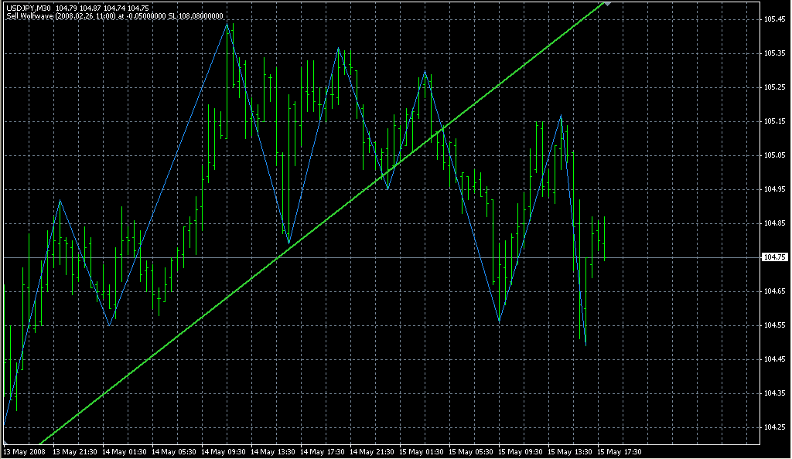Click the lowest blue zigzag trough at far right
Screen dimensions: 792x459
pyautogui.click(x=585, y=345)
